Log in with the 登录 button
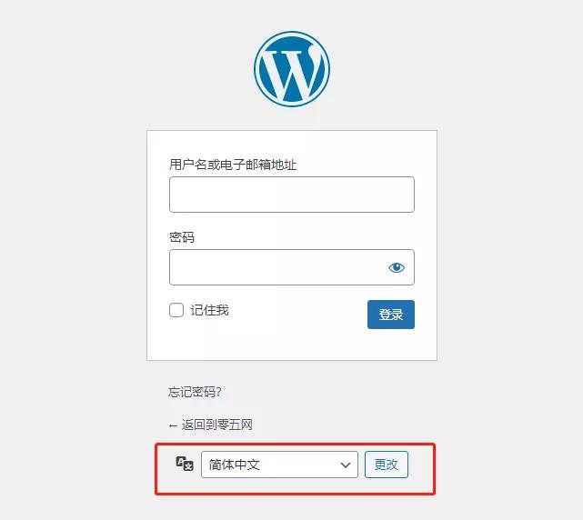Screen dimensions: 583x520 pyautogui.click(x=391, y=315)
